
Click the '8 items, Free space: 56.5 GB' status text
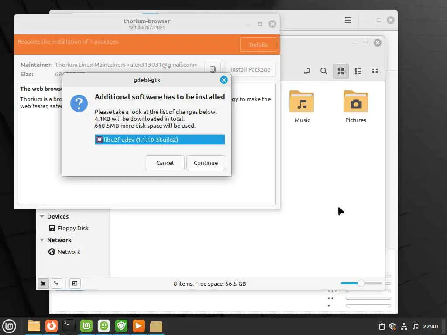(210, 284)
